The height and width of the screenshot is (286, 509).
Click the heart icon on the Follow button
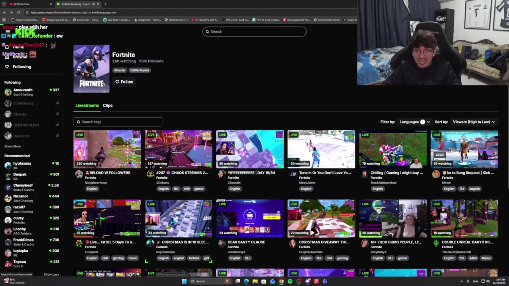click(x=117, y=82)
